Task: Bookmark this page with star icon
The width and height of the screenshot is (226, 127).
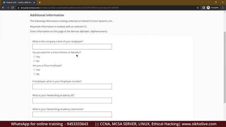Action: pyautogui.click(x=198, y=8)
